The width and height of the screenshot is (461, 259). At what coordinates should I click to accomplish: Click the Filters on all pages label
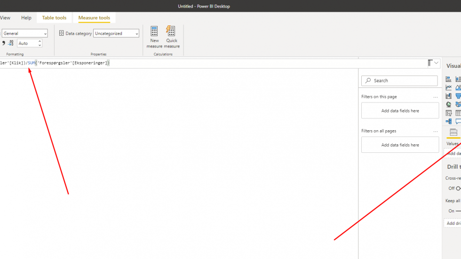379,131
